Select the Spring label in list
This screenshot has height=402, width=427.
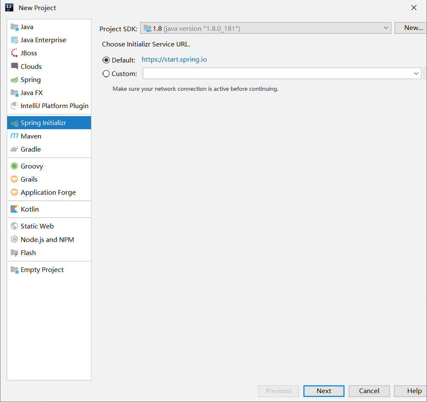click(31, 80)
